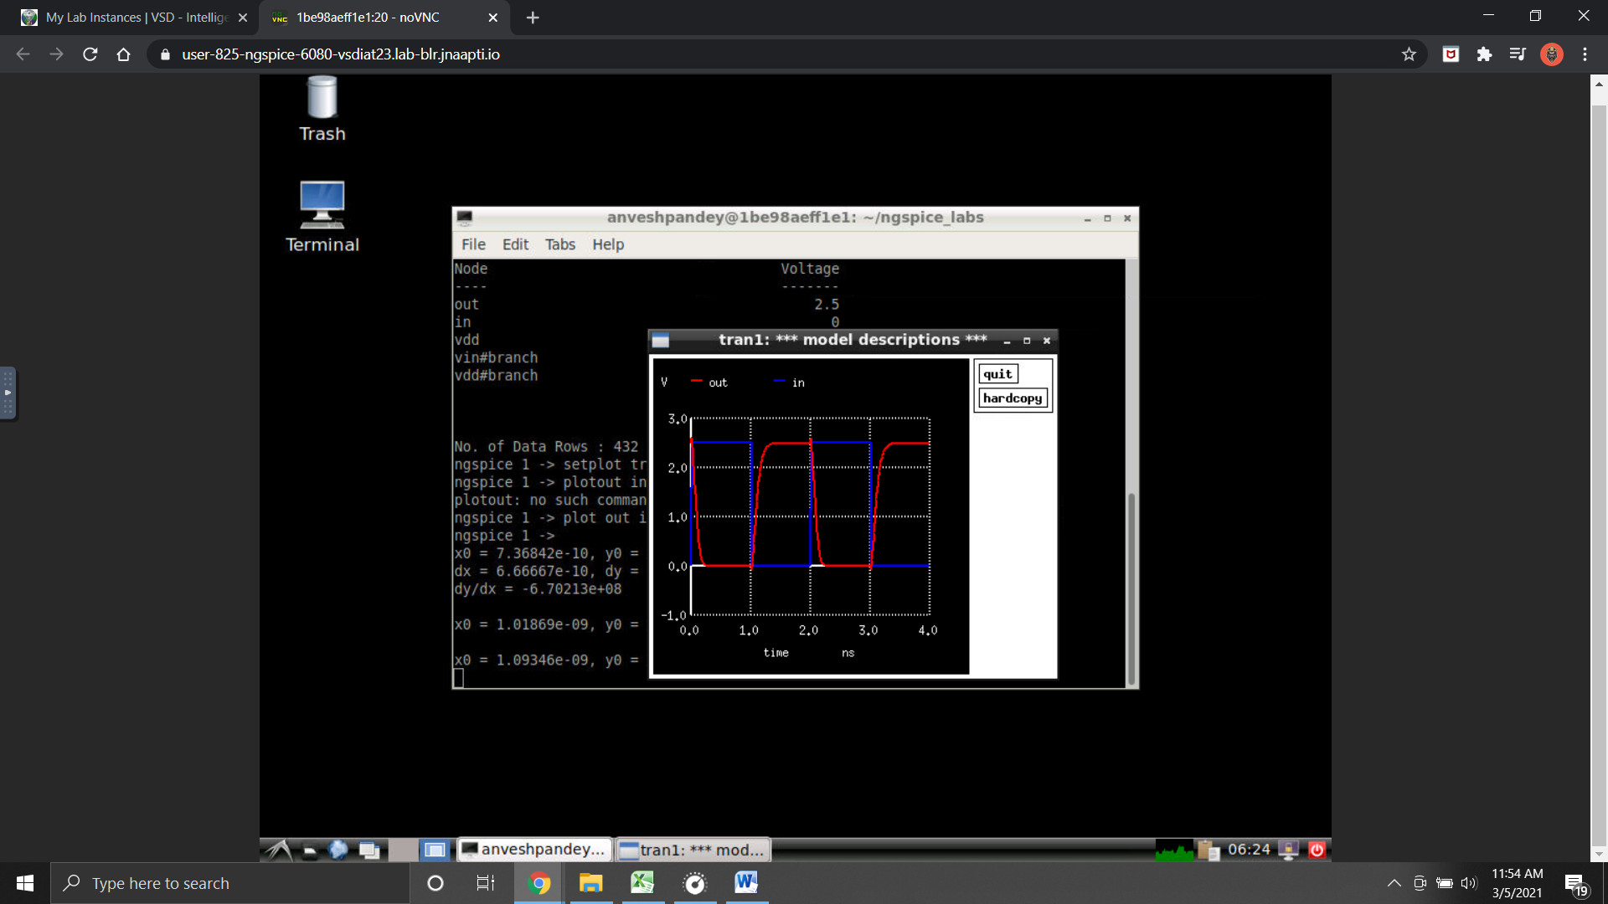Screen dimensions: 1608x904
Task: Open Word from the Windows taskbar
Action: pos(745,882)
